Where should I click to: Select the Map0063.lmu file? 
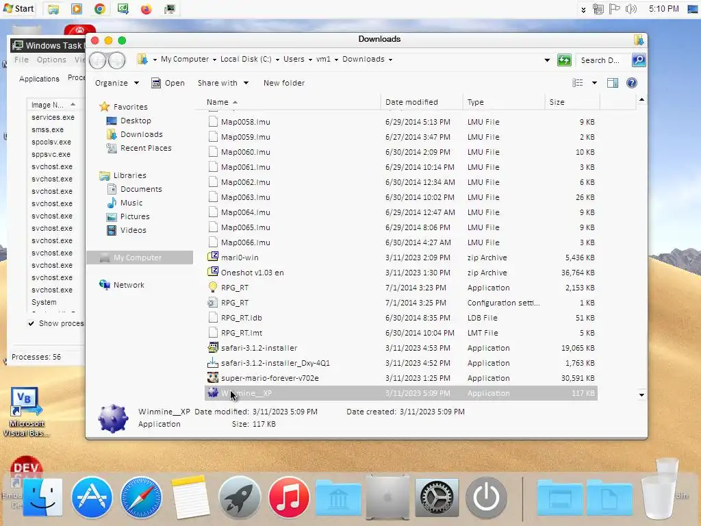tap(401, 197)
